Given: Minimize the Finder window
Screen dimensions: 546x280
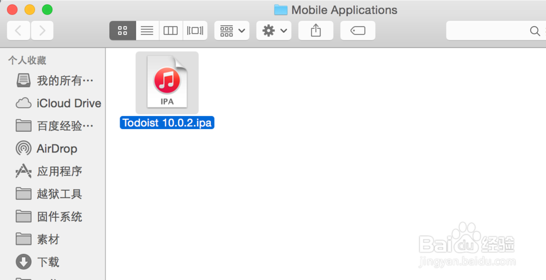Looking at the screenshot, I should [x=29, y=10].
